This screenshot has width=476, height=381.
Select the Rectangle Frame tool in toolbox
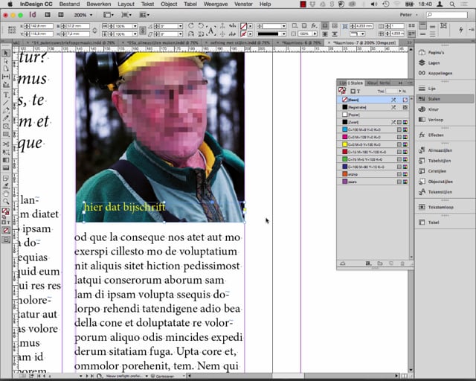click(x=6, y=127)
